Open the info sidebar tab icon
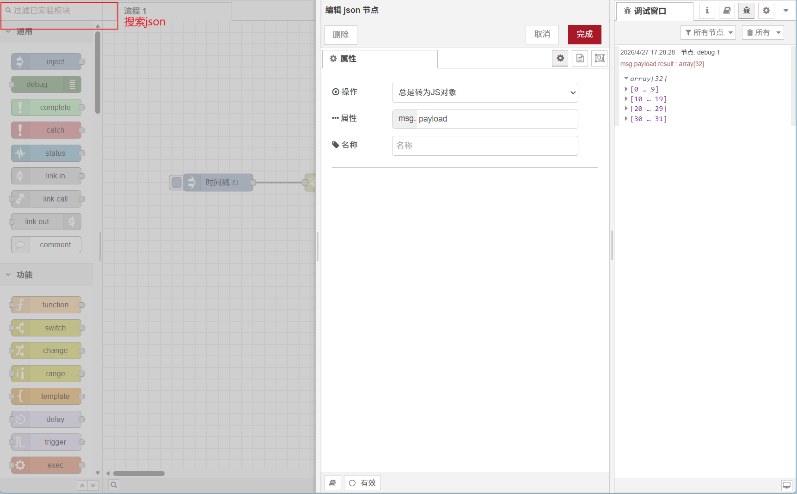797x494 pixels. click(x=707, y=11)
